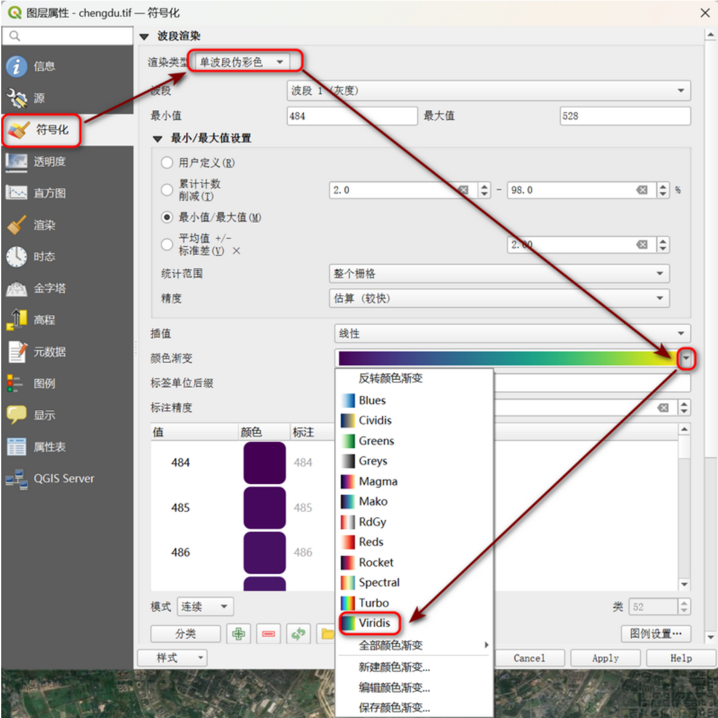This screenshot has width=718, height=718.
Task: Open the 精度 估算（较快） dropdown
Action: click(499, 298)
